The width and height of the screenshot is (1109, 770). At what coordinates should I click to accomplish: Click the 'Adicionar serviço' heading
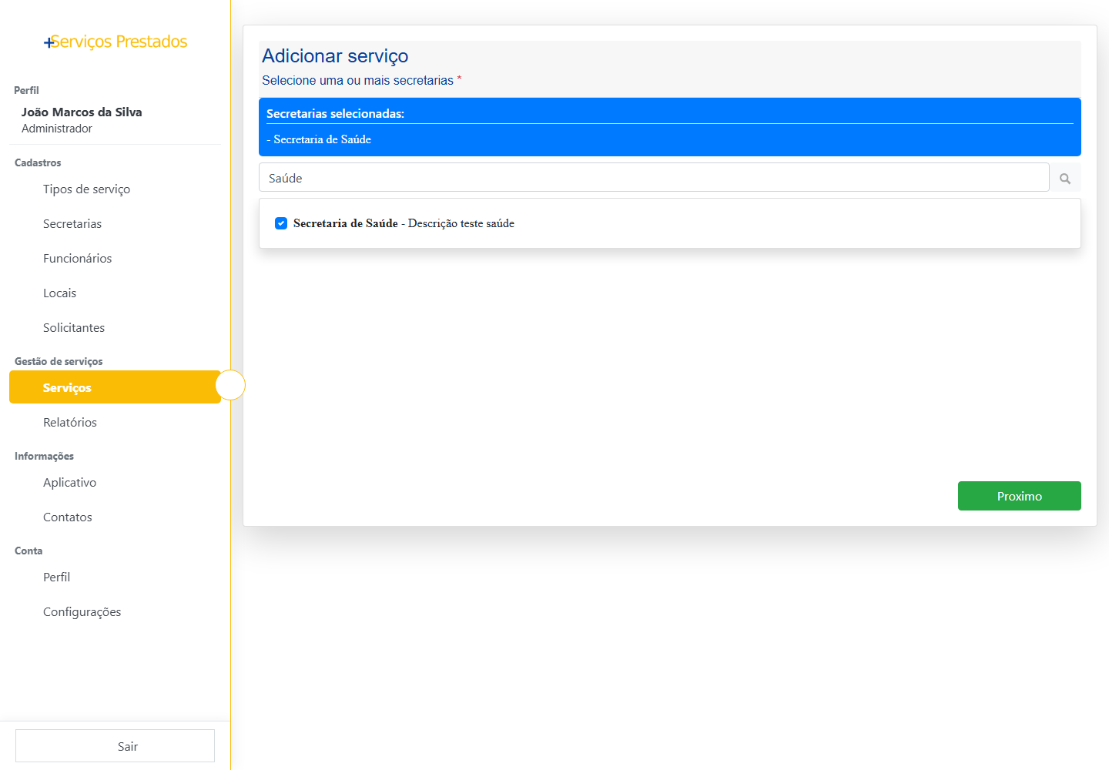(335, 56)
